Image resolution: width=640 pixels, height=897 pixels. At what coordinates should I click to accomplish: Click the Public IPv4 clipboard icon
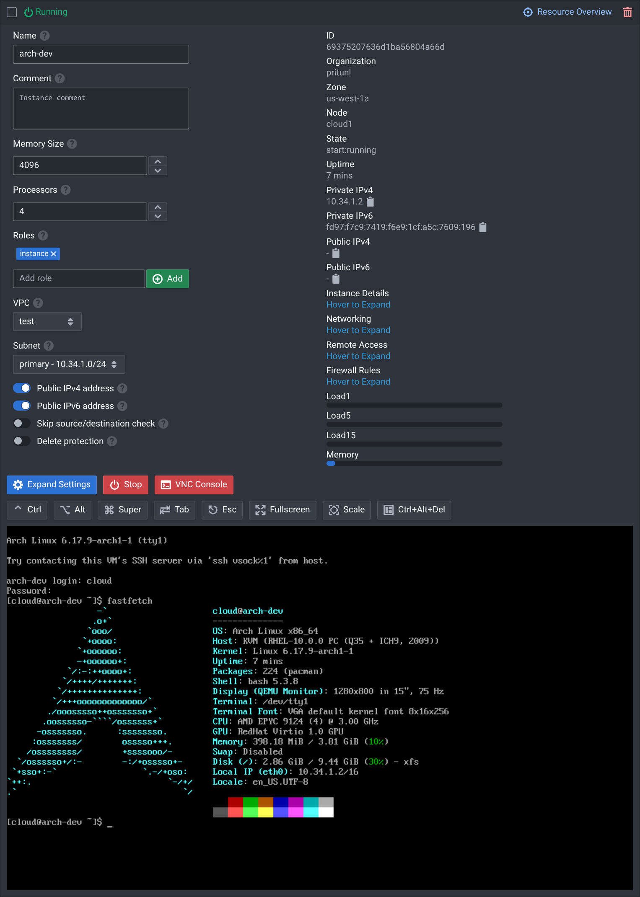click(336, 253)
